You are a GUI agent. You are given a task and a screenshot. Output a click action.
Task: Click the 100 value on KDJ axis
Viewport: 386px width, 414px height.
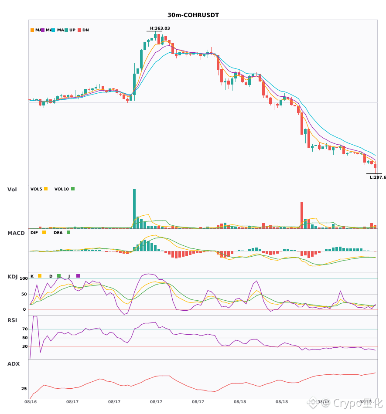tap(24, 278)
